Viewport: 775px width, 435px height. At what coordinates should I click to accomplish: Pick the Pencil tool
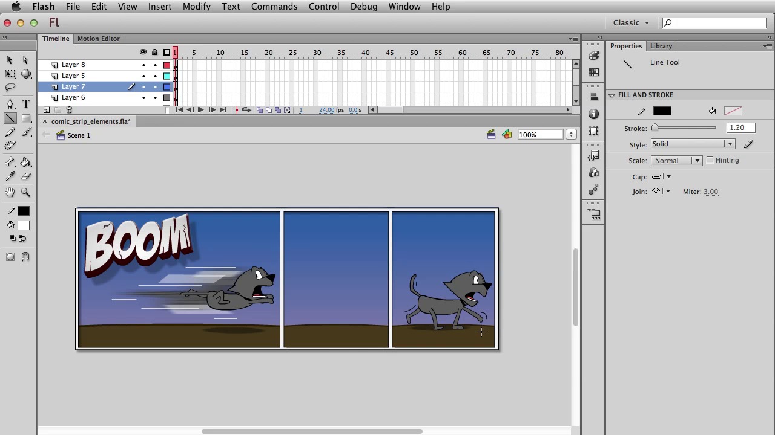coord(10,133)
